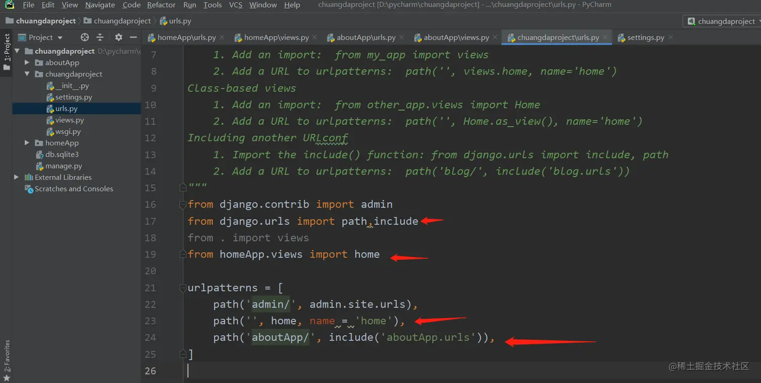Click the urls.py breadcrumb
761x383 pixels.
coord(176,21)
